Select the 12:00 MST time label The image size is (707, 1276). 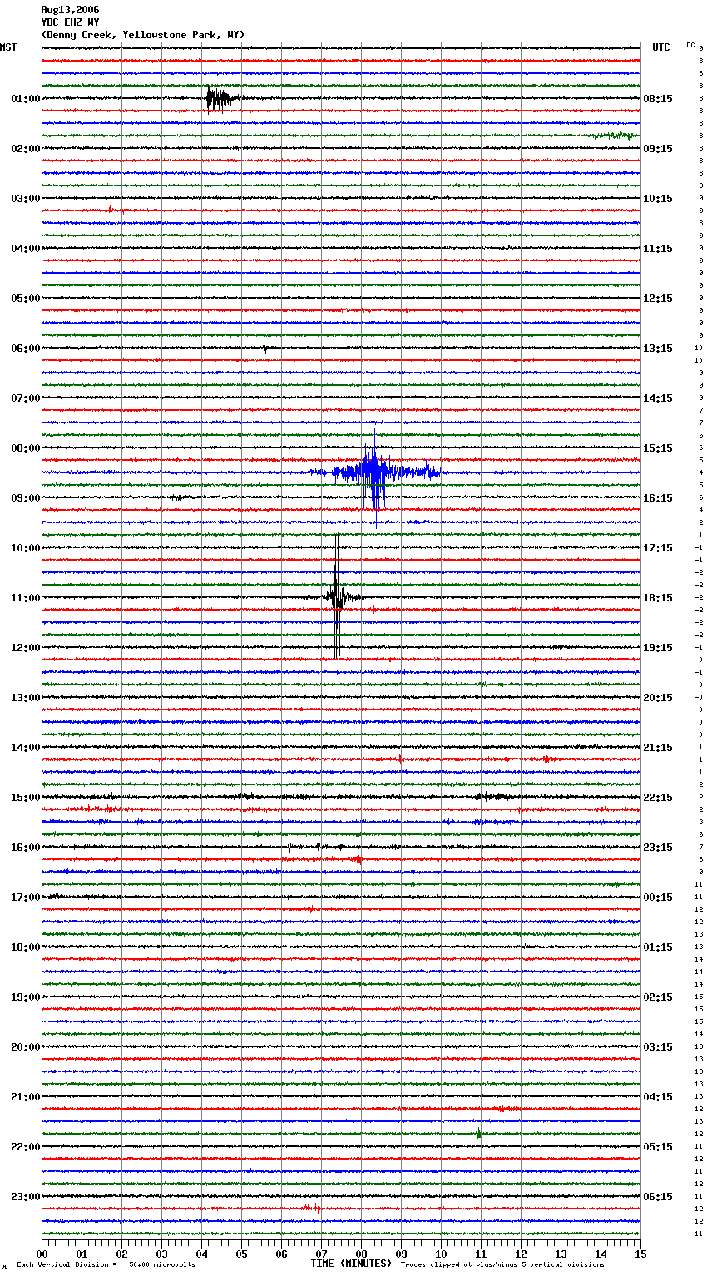click(x=26, y=648)
